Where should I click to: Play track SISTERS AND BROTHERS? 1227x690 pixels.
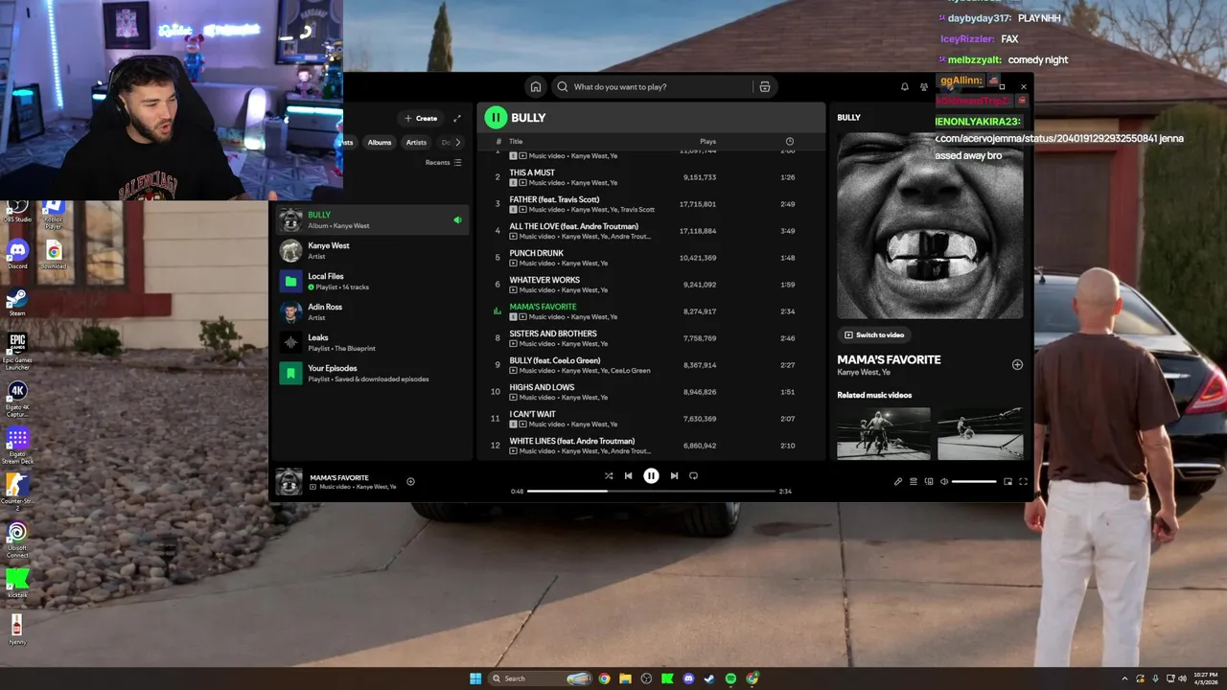[x=650, y=338]
